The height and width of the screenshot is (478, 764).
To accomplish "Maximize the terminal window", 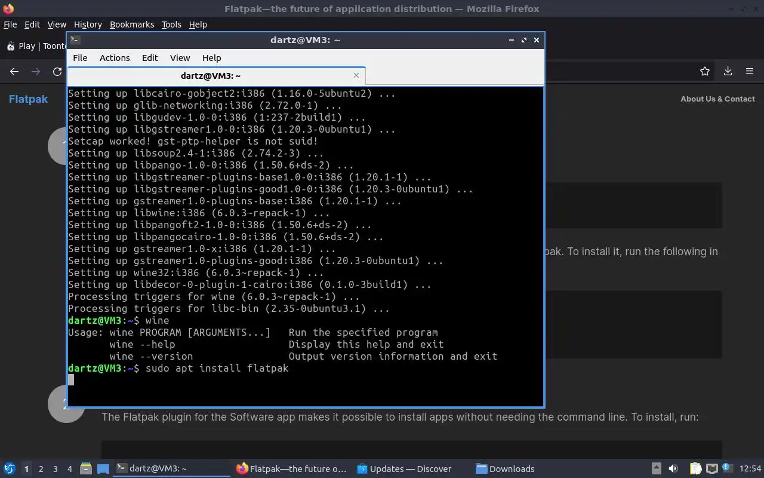I will [524, 40].
